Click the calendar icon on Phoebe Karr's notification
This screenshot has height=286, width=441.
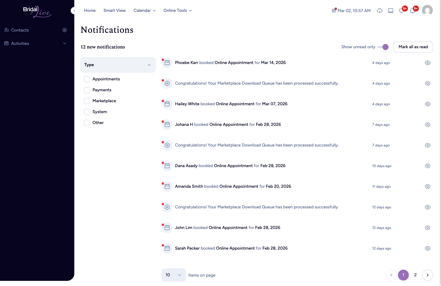[x=167, y=62]
